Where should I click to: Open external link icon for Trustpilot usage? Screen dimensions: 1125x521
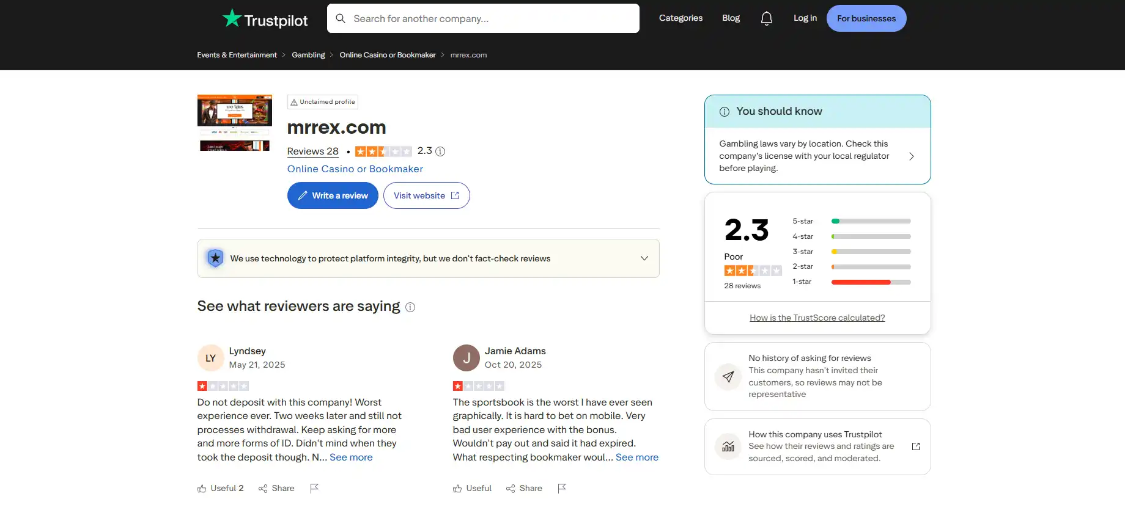click(916, 446)
